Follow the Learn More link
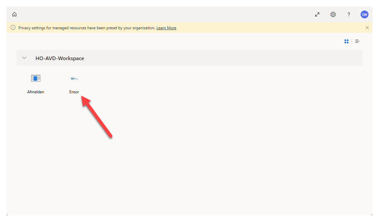The height and width of the screenshot is (222, 379). pos(166,28)
